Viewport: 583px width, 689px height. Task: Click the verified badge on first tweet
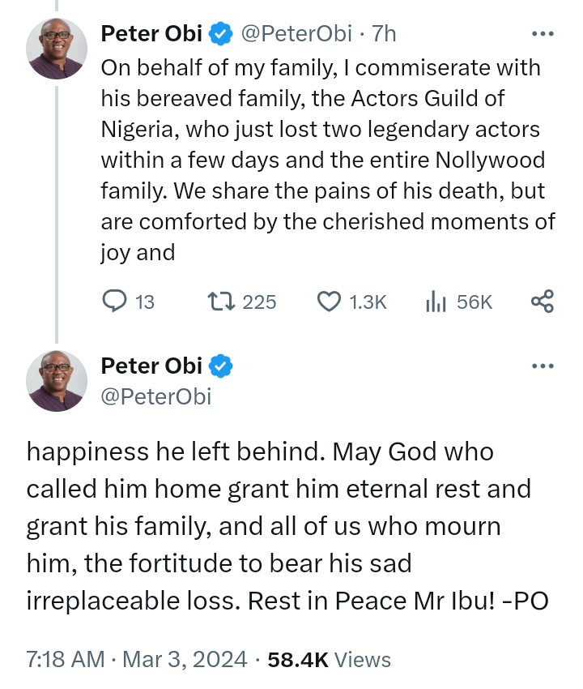click(x=220, y=33)
